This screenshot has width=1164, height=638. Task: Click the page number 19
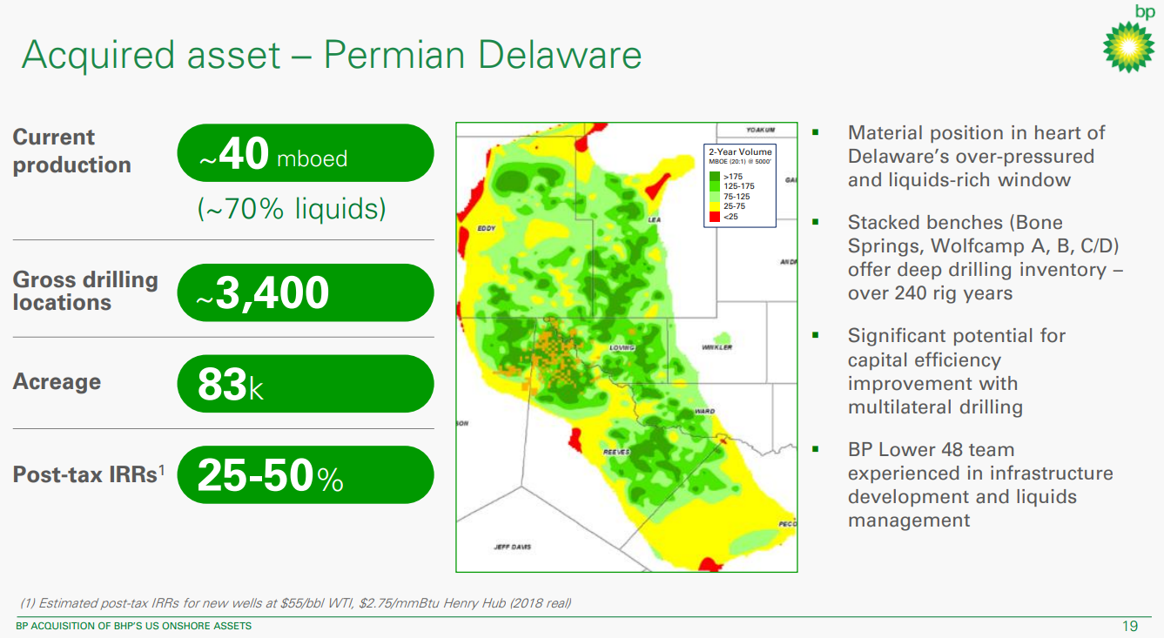coord(1130,626)
